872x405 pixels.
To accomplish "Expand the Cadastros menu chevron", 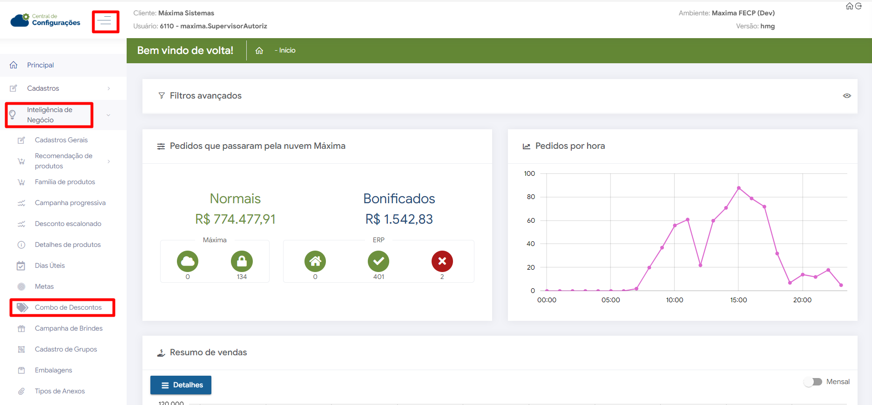I will point(109,88).
